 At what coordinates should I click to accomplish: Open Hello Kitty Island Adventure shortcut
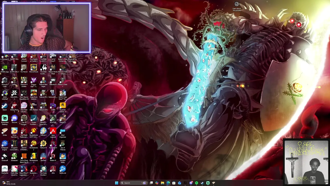(x=14, y=171)
